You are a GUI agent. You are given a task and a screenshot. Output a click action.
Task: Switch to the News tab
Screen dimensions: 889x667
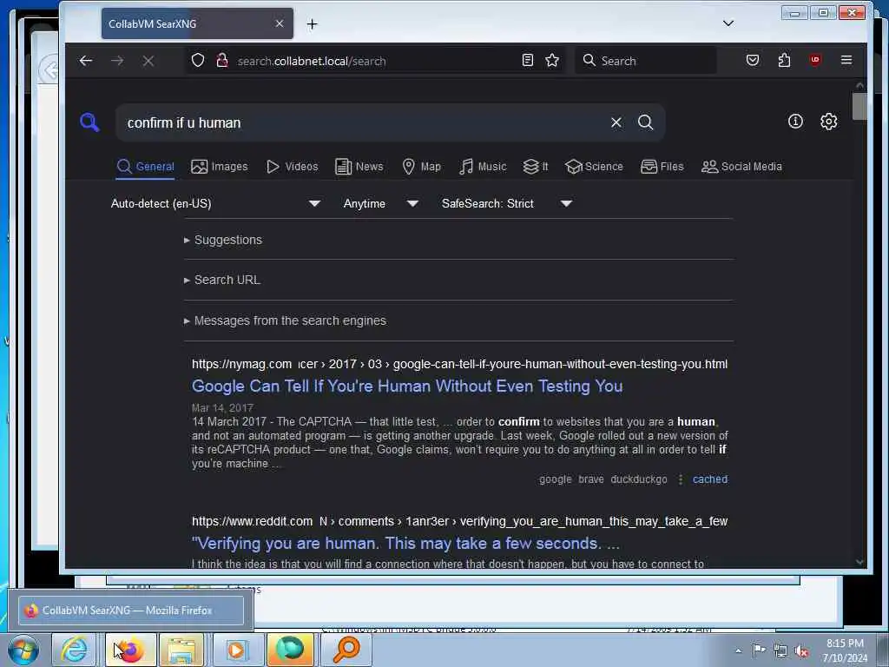click(359, 167)
